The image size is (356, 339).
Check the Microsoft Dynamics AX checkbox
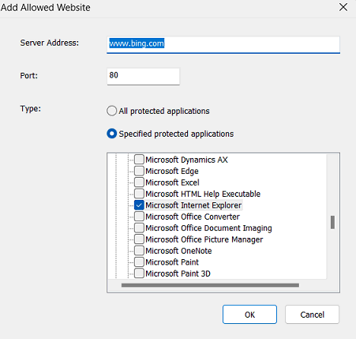139,160
